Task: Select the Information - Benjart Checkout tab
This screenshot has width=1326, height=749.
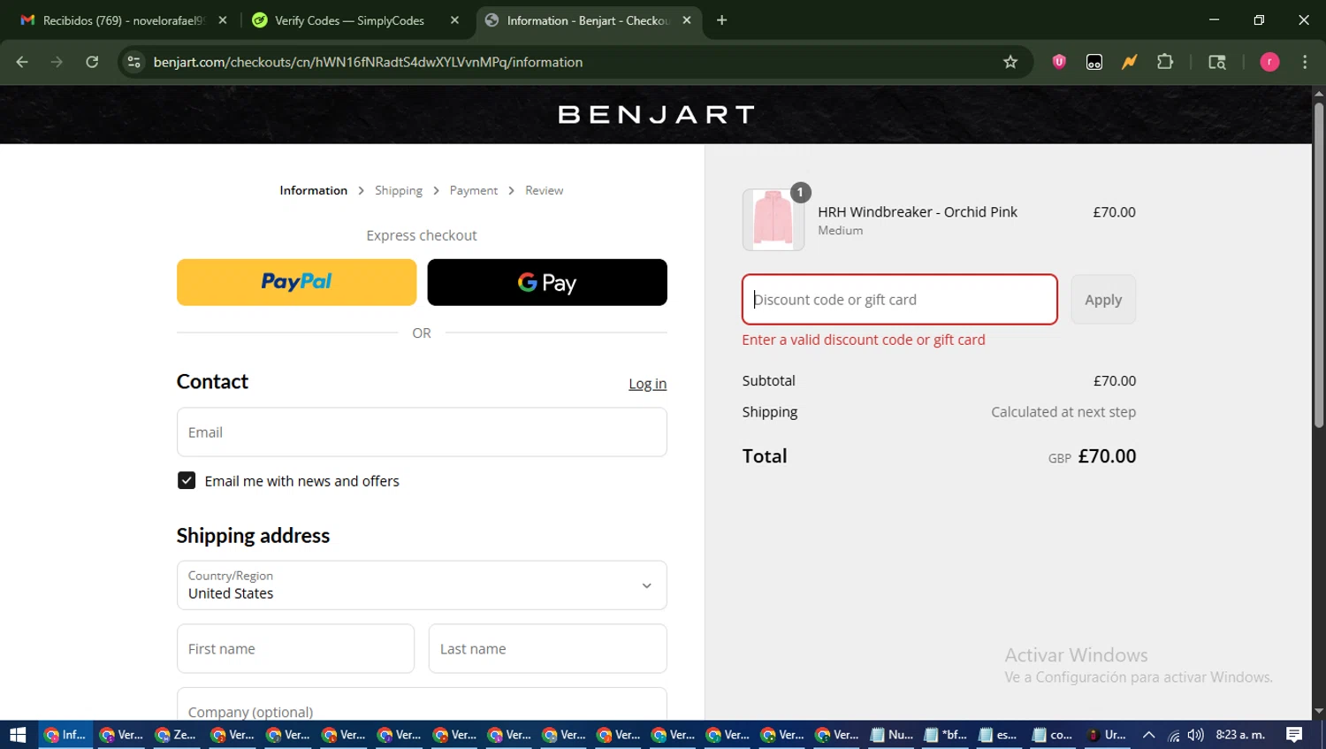Action: point(588,20)
